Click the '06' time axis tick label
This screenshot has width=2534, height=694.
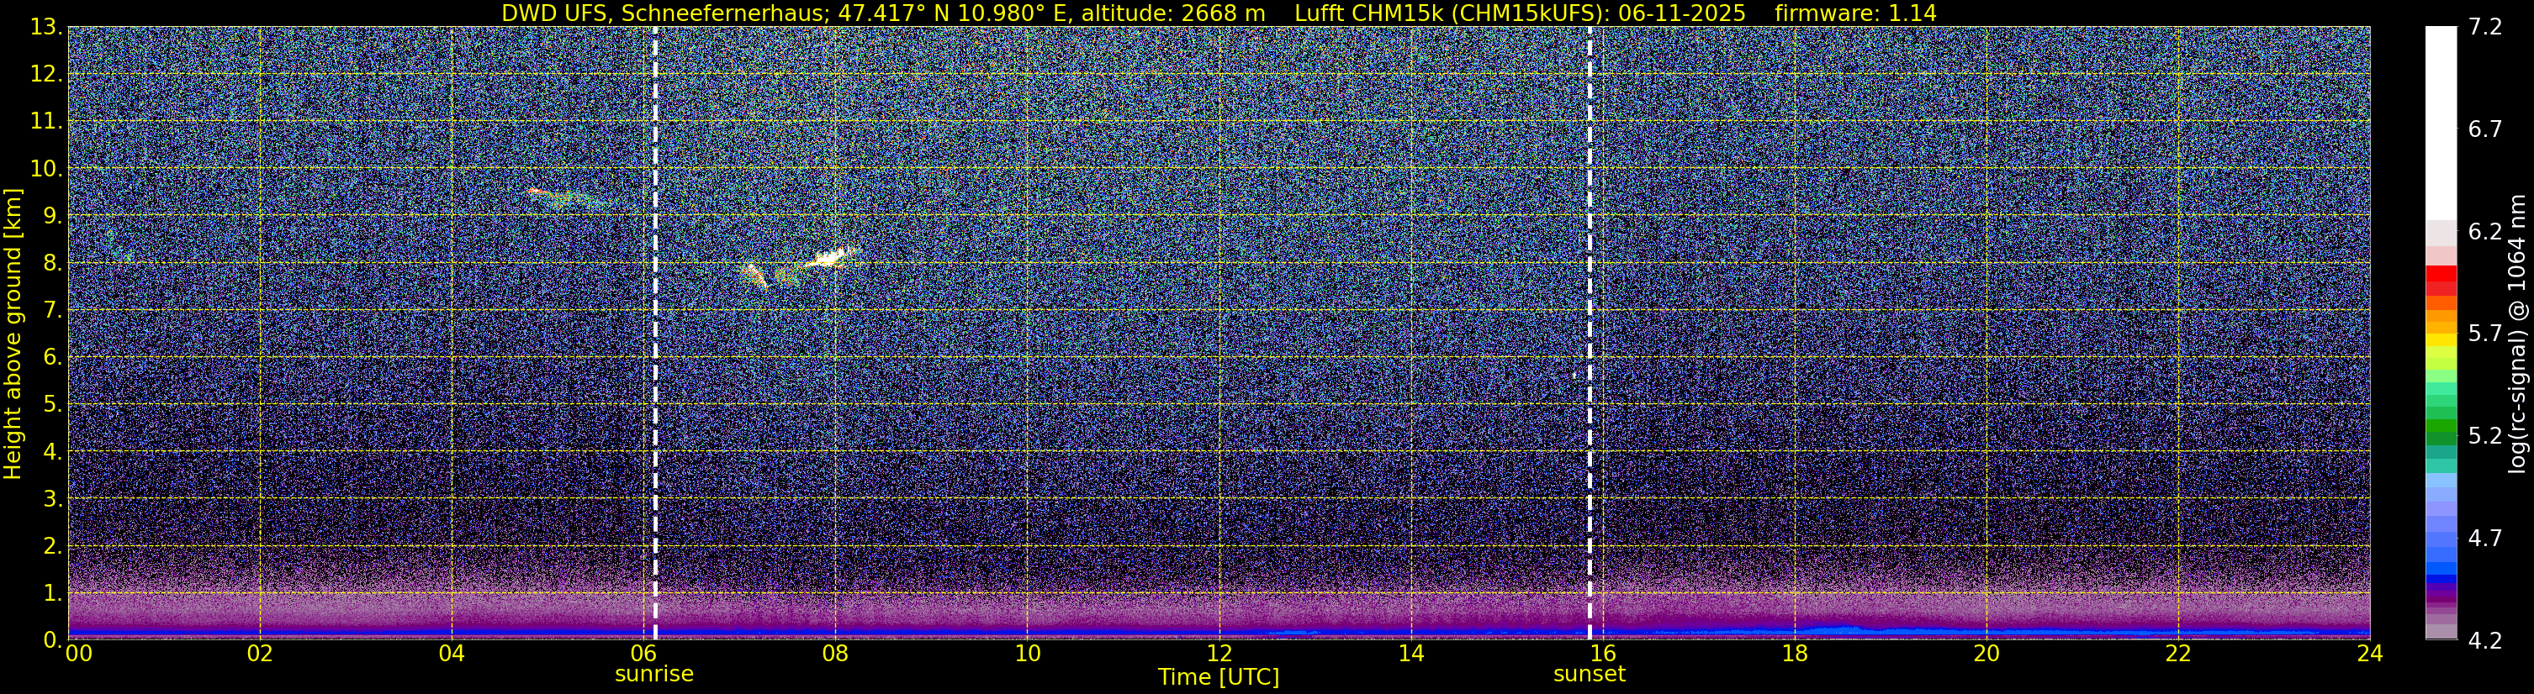tap(643, 654)
